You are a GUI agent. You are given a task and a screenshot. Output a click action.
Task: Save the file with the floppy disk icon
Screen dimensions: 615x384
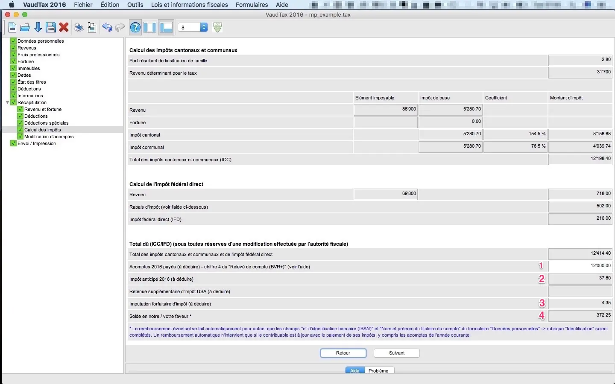[x=51, y=28]
